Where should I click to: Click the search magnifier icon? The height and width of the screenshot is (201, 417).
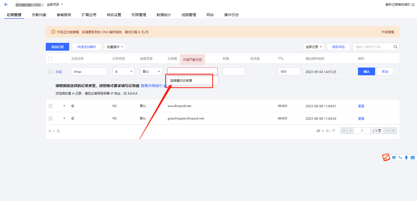pos(395,47)
